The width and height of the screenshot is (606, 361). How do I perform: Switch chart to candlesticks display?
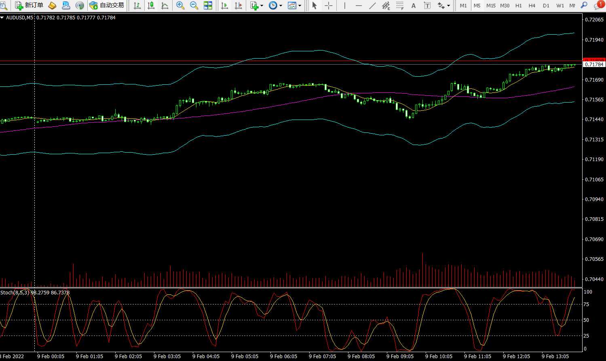[151, 5]
